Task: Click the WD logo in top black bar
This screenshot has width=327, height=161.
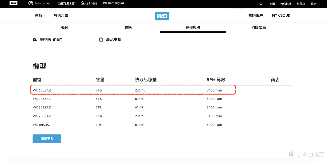Action: click(13, 3)
